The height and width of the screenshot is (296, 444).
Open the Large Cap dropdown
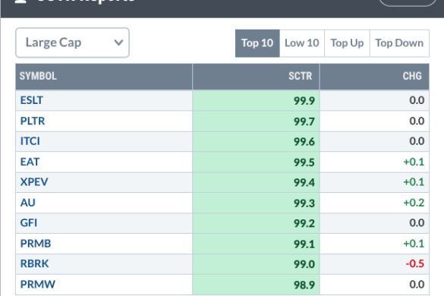point(73,43)
